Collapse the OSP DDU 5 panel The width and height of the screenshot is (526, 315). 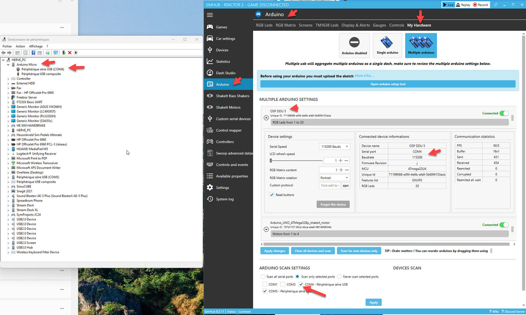(x=266, y=118)
